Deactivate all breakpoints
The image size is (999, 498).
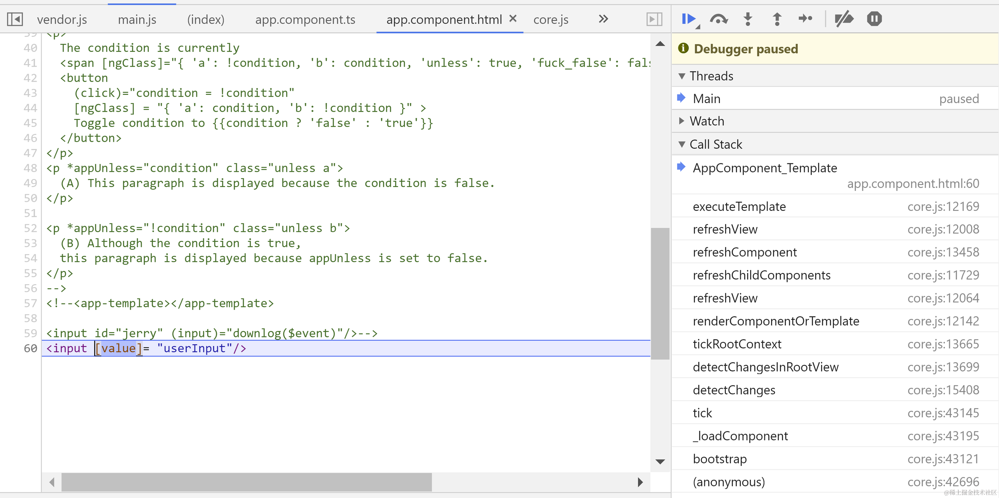pyautogui.click(x=844, y=19)
